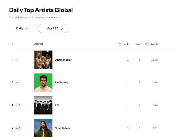Click the Justin Bieber artist name
Screen dimensions: 186x137
coord(63,60)
